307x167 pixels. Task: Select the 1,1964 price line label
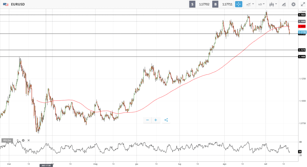(x=302, y=15)
